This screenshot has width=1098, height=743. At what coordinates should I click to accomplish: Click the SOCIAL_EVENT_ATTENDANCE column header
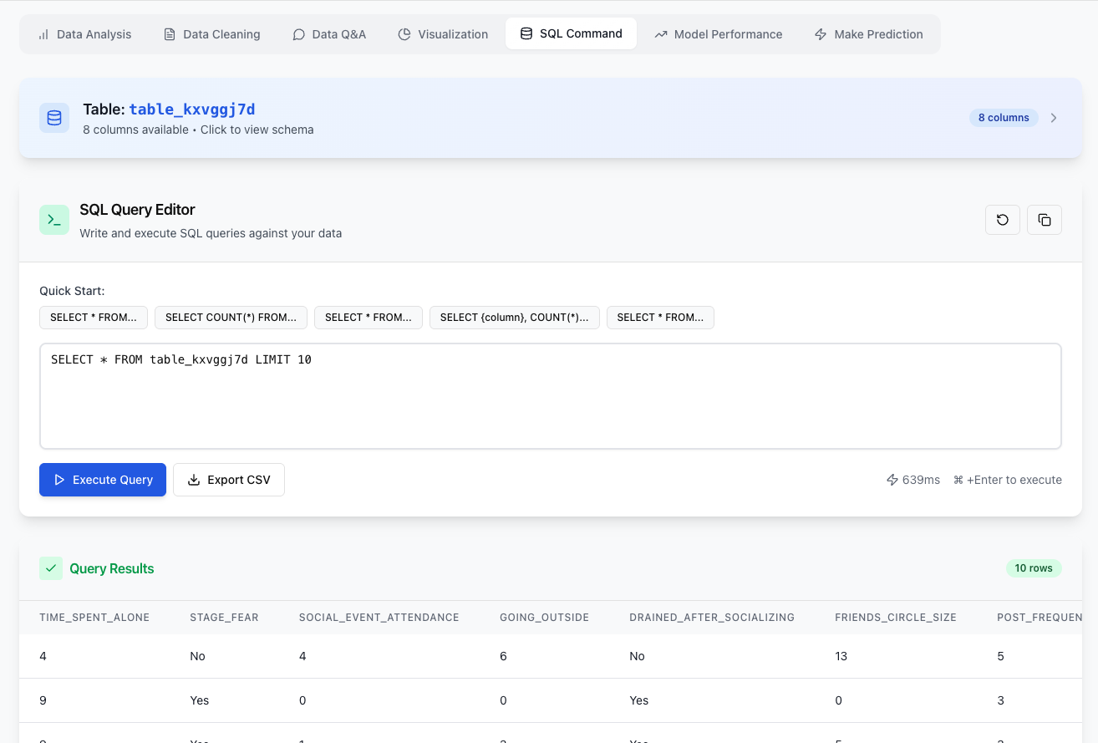point(379,618)
